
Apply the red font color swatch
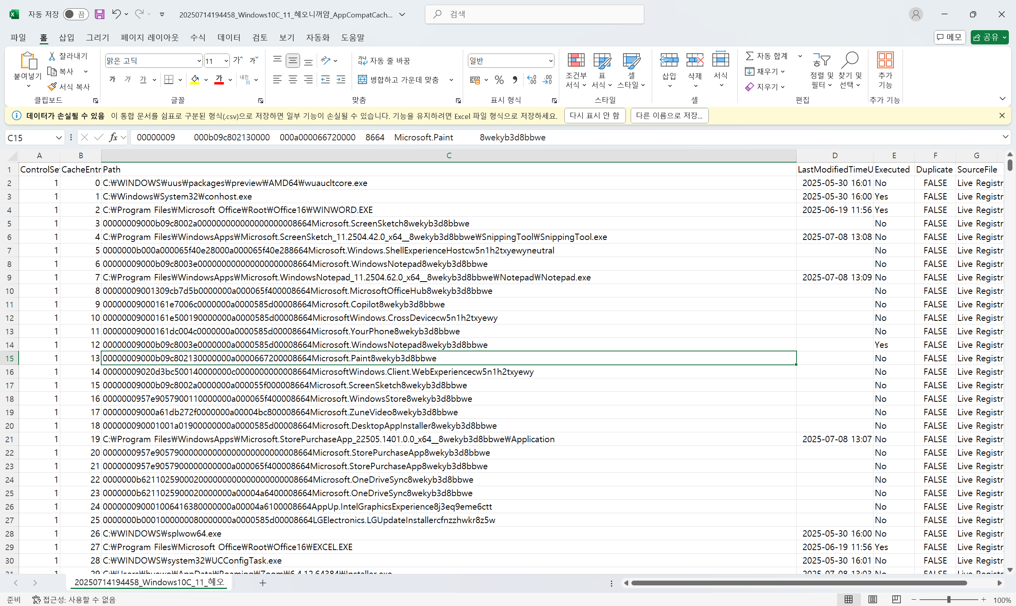click(x=219, y=80)
